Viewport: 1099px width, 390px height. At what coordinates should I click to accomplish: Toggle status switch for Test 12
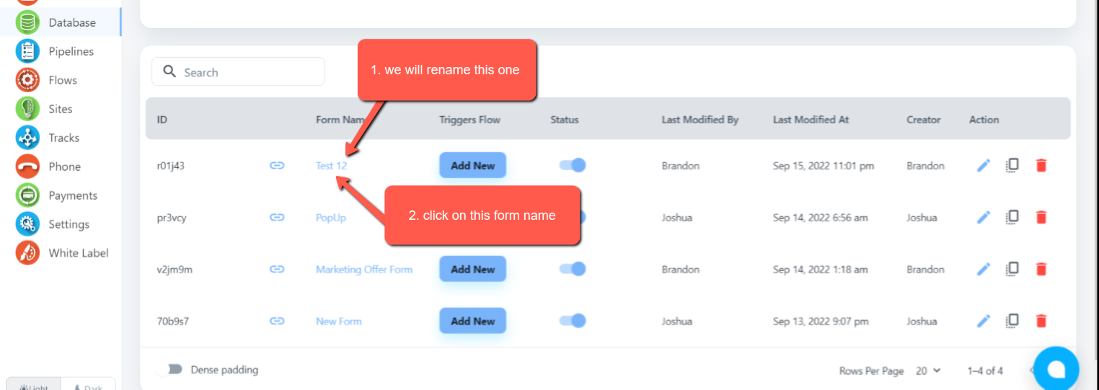coord(573,165)
